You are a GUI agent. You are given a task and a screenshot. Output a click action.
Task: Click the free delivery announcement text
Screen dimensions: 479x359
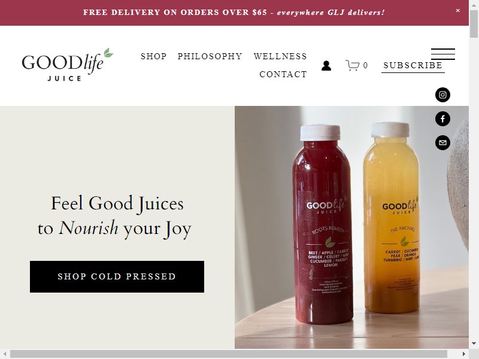click(x=234, y=13)
